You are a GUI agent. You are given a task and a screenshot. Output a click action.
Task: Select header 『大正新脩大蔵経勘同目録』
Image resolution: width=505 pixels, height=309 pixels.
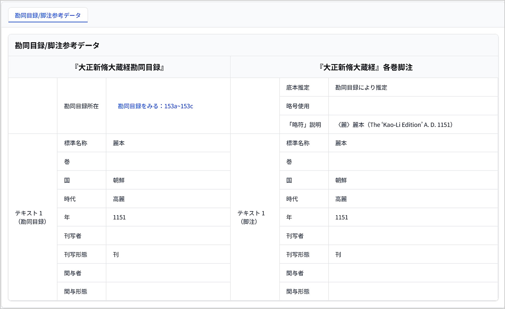119,67
